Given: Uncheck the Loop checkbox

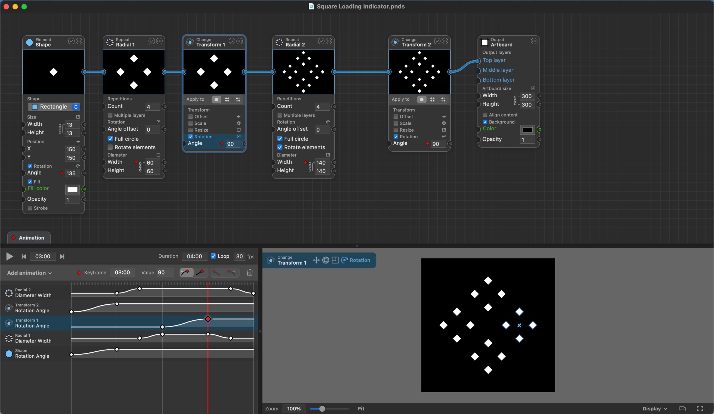Looking at the screenshot, I should click(x=213, y=256).
